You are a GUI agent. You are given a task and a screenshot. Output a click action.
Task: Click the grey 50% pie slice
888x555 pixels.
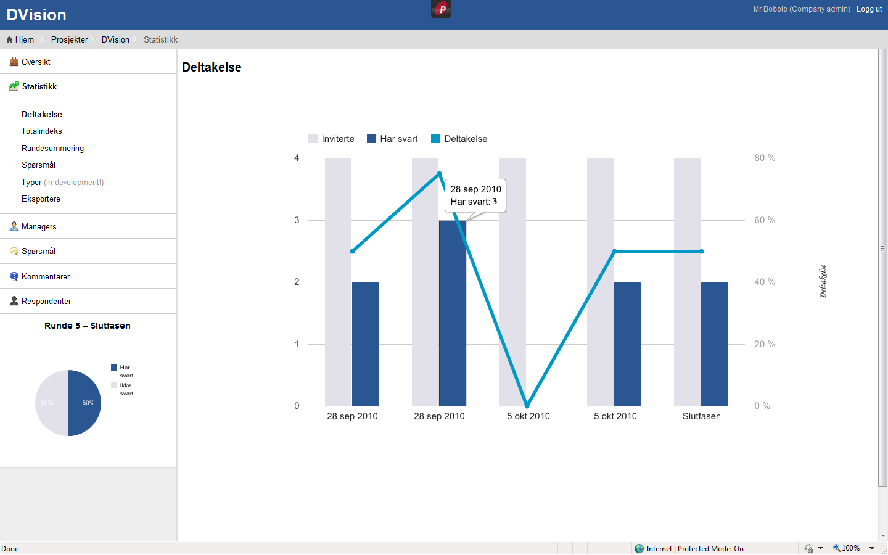click(x=51, y=403)
